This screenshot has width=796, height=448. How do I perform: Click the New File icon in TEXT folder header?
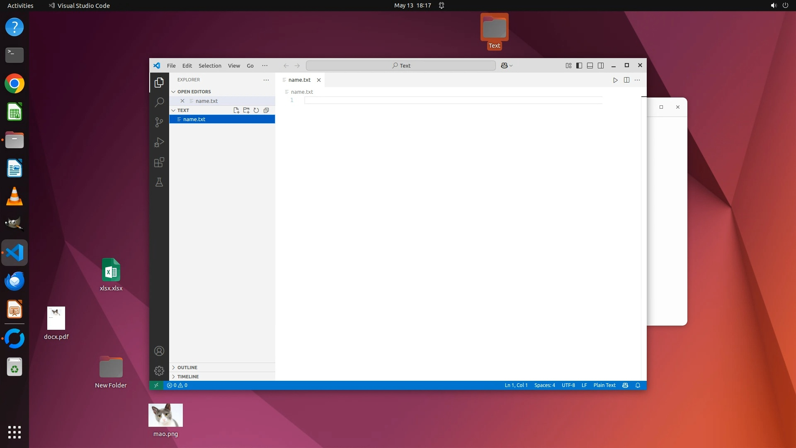click(236, 110)
